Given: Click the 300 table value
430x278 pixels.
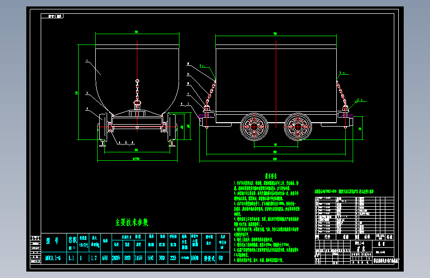Looking at the screenshot, I should click(x=162, y=258).
